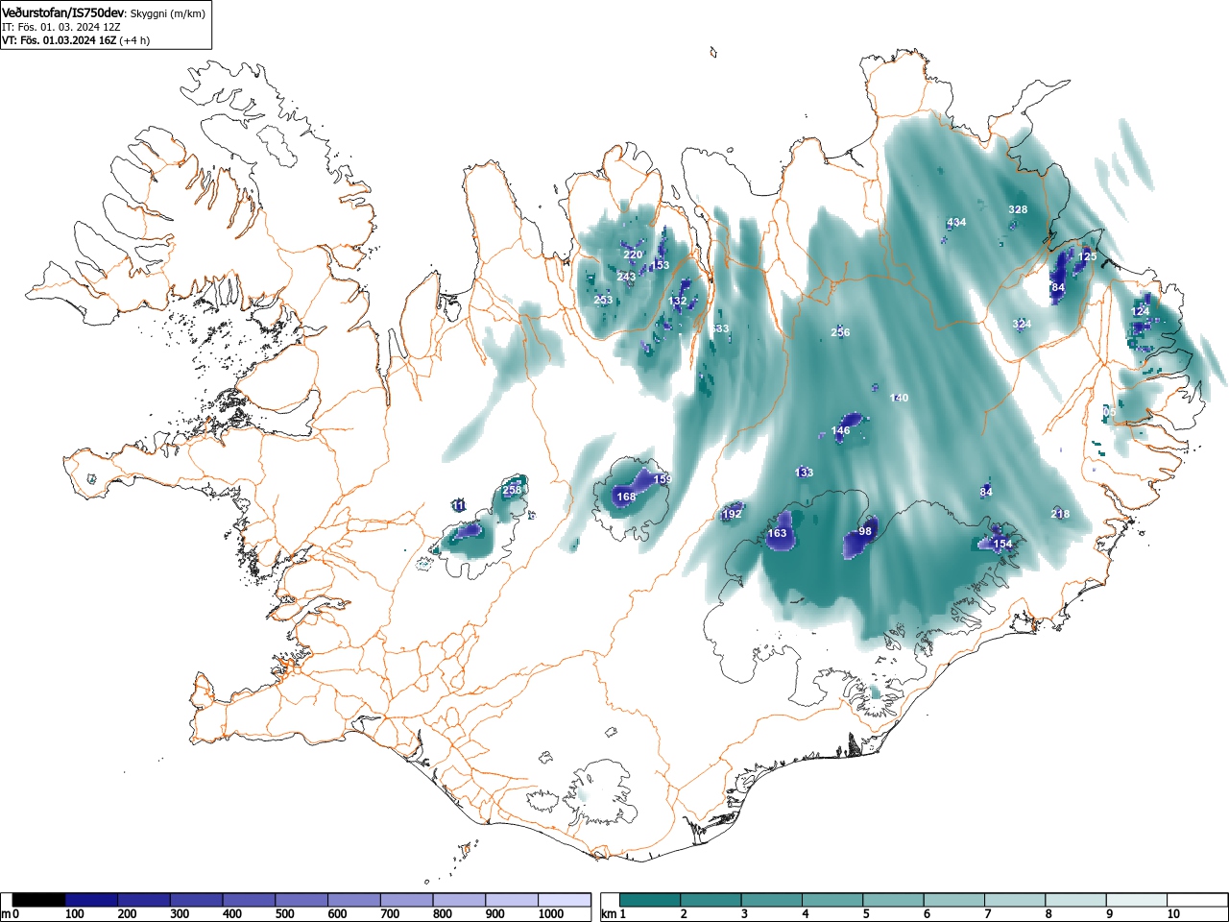Viewport: 1229px width, 922px height.
Task: Click the 328 visibility value on the map
Action: click(1018, 209)
